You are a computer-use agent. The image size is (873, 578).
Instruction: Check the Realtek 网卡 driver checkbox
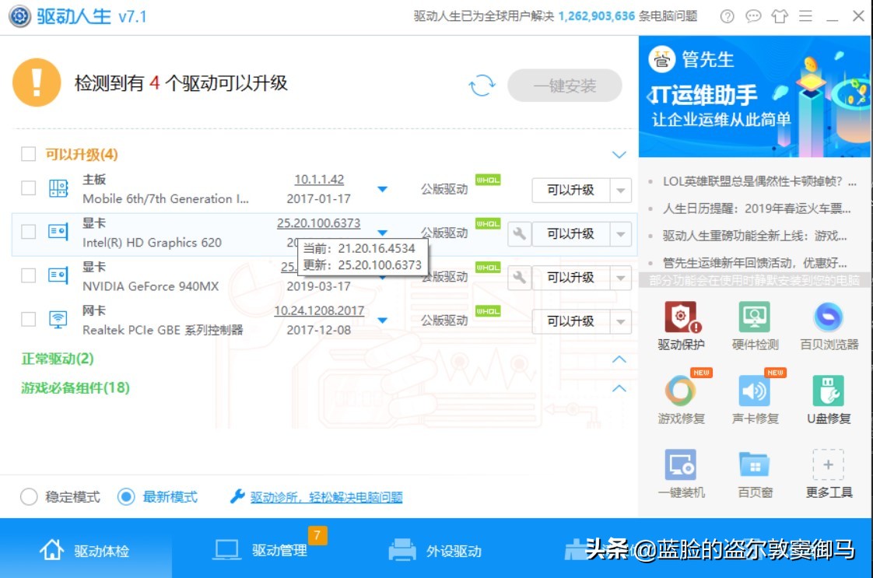click(x=28, y=318)
